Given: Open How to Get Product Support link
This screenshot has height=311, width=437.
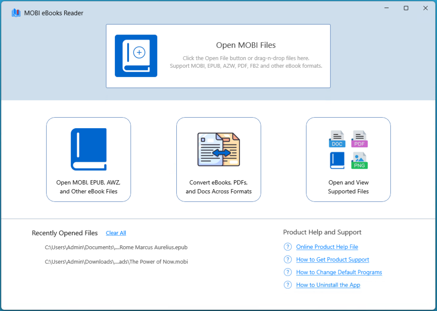Looking at the screenshot, I should click(333, 259).
